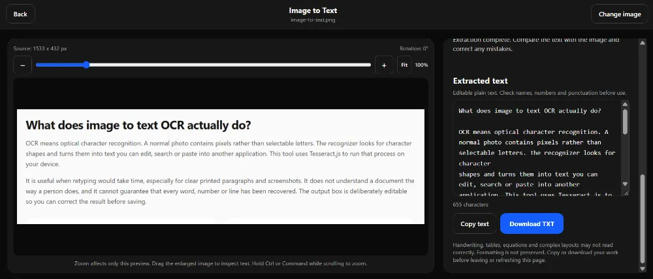
Task: Click the 'Editable plain text' hint line
Action: point(539,92)
